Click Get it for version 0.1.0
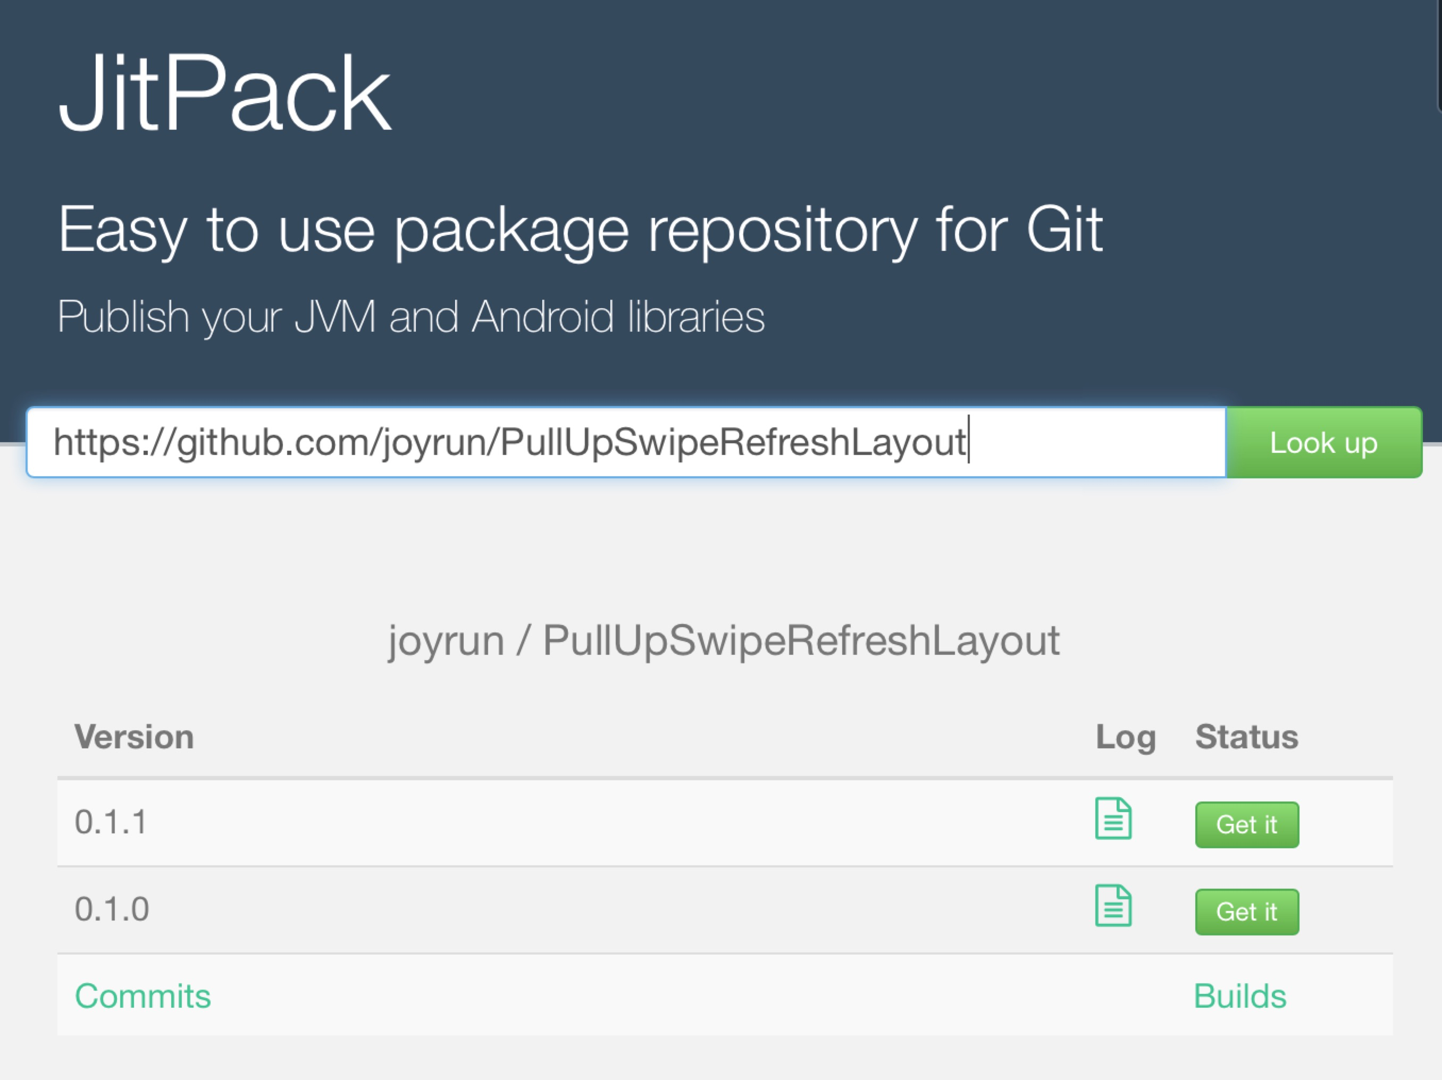This screenshot has width=1442, height=1080. [1246, 912]
